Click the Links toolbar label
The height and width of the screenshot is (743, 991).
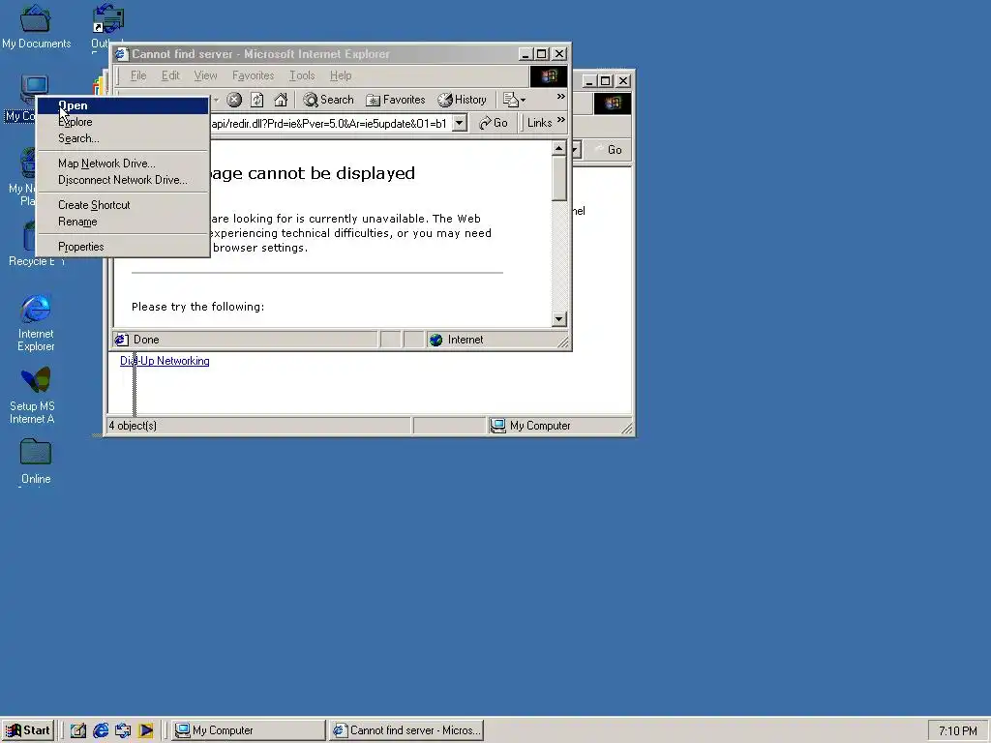[x=540, y=123]
